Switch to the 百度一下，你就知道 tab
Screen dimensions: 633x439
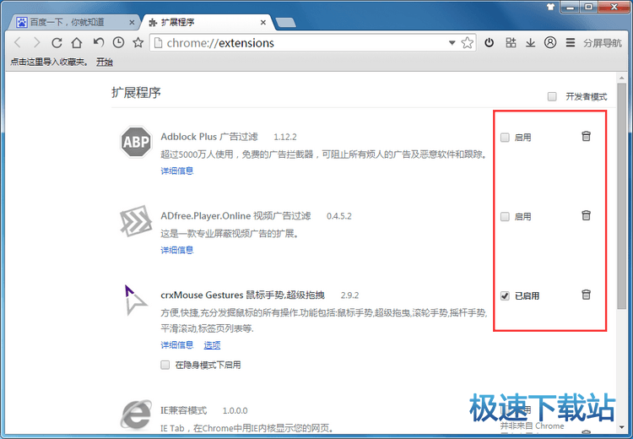[73, 22]
